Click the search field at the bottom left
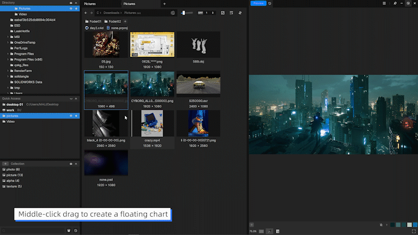This screenshot has width=418, height=235. (33, 230)
